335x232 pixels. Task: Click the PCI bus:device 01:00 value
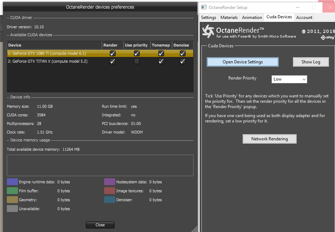pyautogui.click(x=136, y=124)
